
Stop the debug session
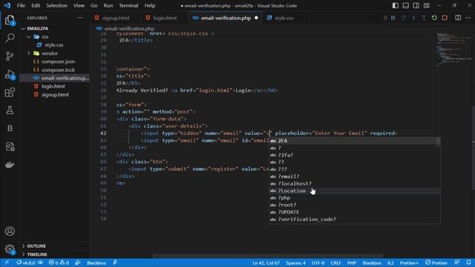(x=445, y=18)
